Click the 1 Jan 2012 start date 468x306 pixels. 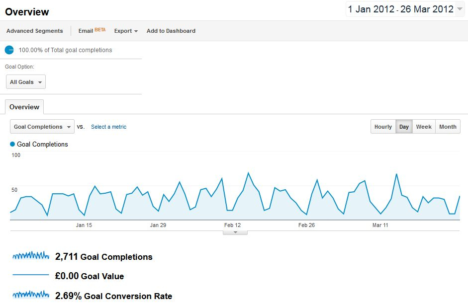tap(371, 9)
